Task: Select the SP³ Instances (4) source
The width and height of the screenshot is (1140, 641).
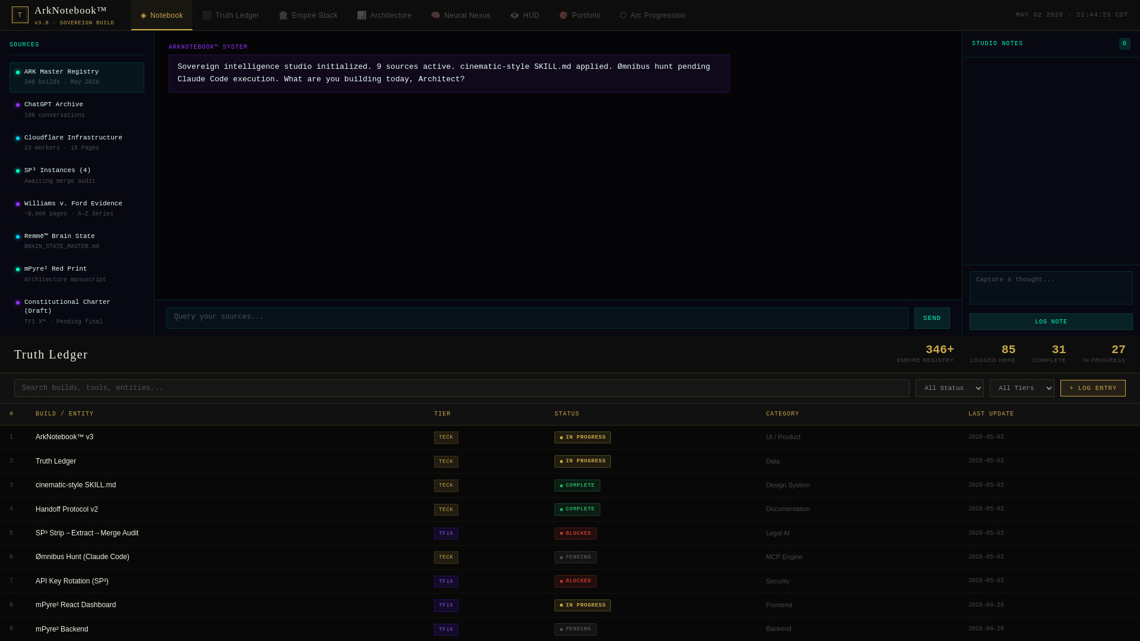Action: pos(77,176)
